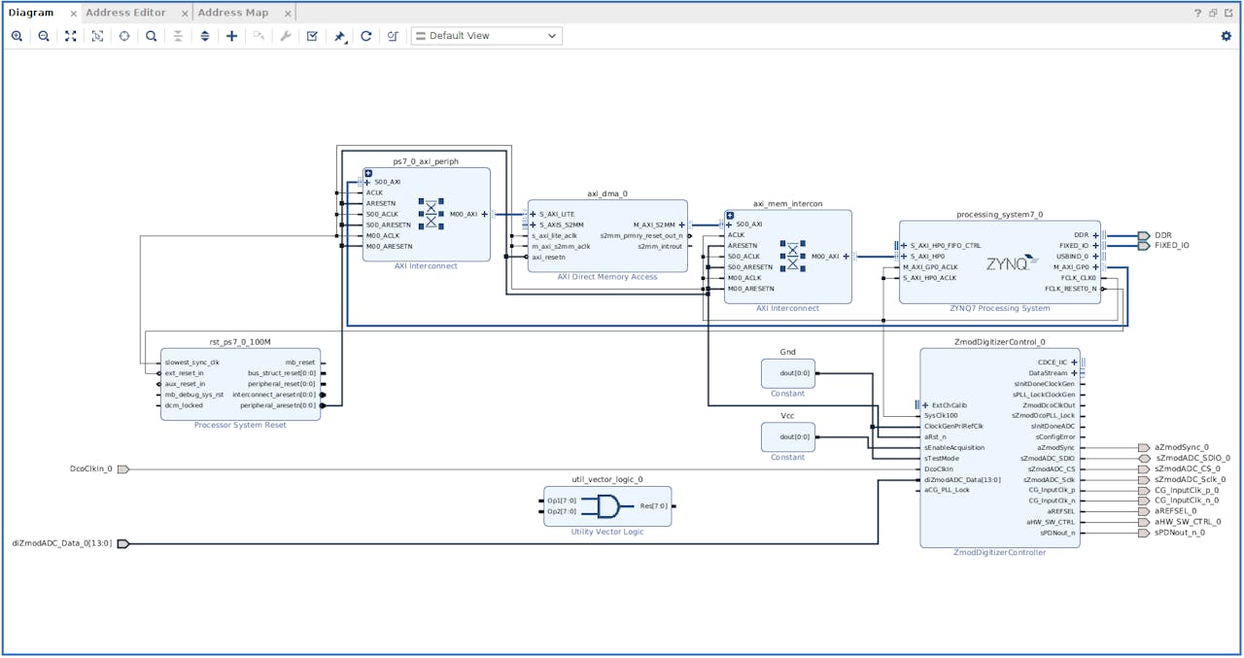Click sTestMode pin on ZmodDigitizerControl_0
The height and width of the screenshot is (658, 1244).
[x=941, y=459]
